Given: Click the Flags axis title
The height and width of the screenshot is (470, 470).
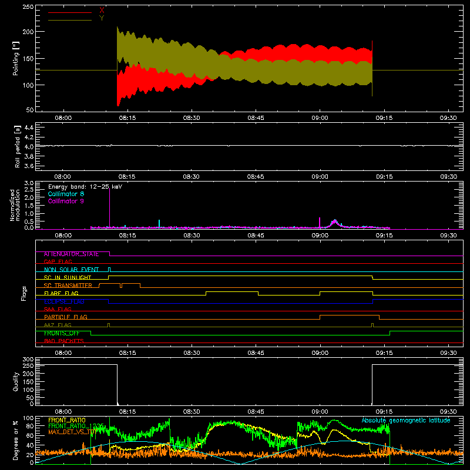Looking at the screenshot, I should point(23,293).
